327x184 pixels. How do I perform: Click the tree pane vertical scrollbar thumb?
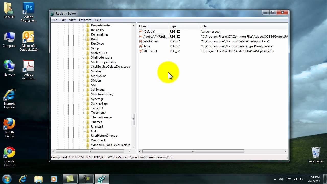(133, 119)
